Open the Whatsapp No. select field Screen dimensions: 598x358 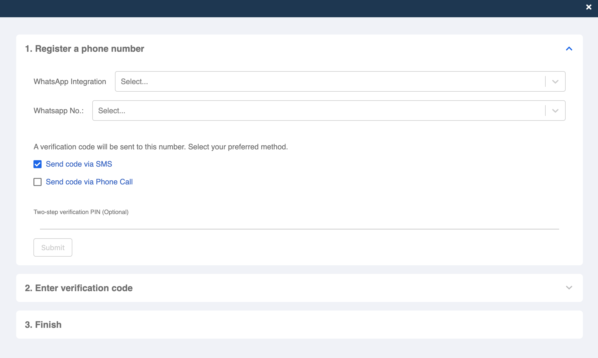coord(329,111)
